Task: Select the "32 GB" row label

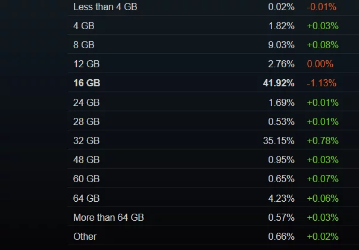Action: 86,141
